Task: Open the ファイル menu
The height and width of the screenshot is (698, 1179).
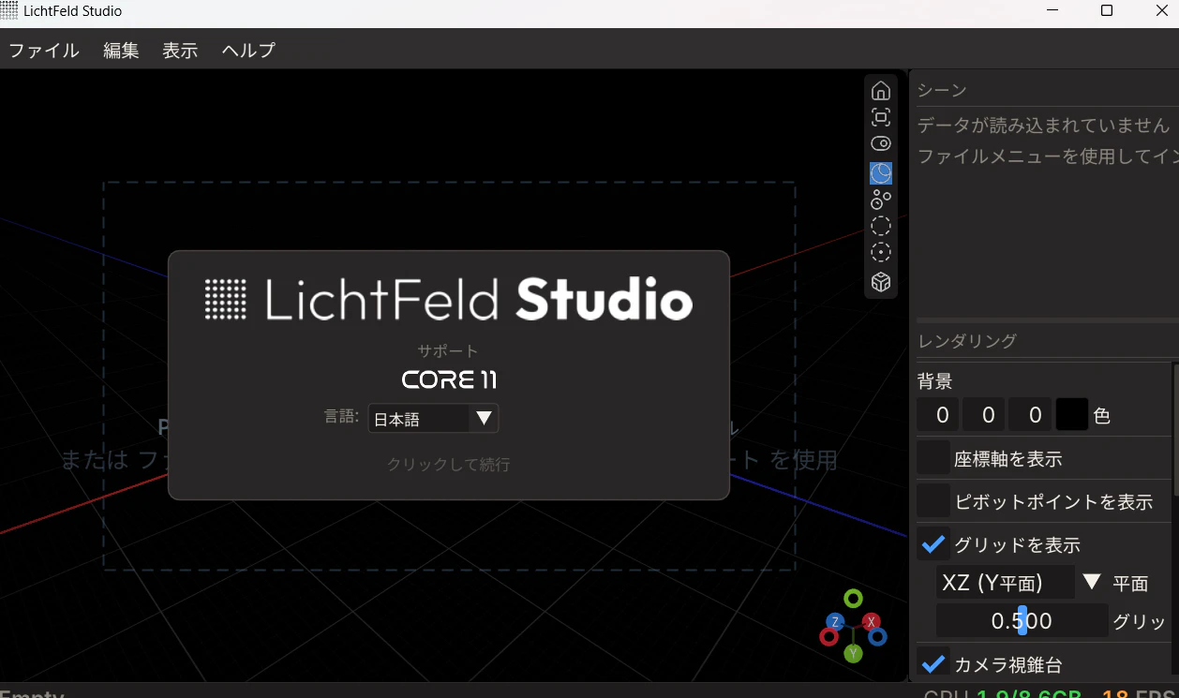Action: [44, 51]
